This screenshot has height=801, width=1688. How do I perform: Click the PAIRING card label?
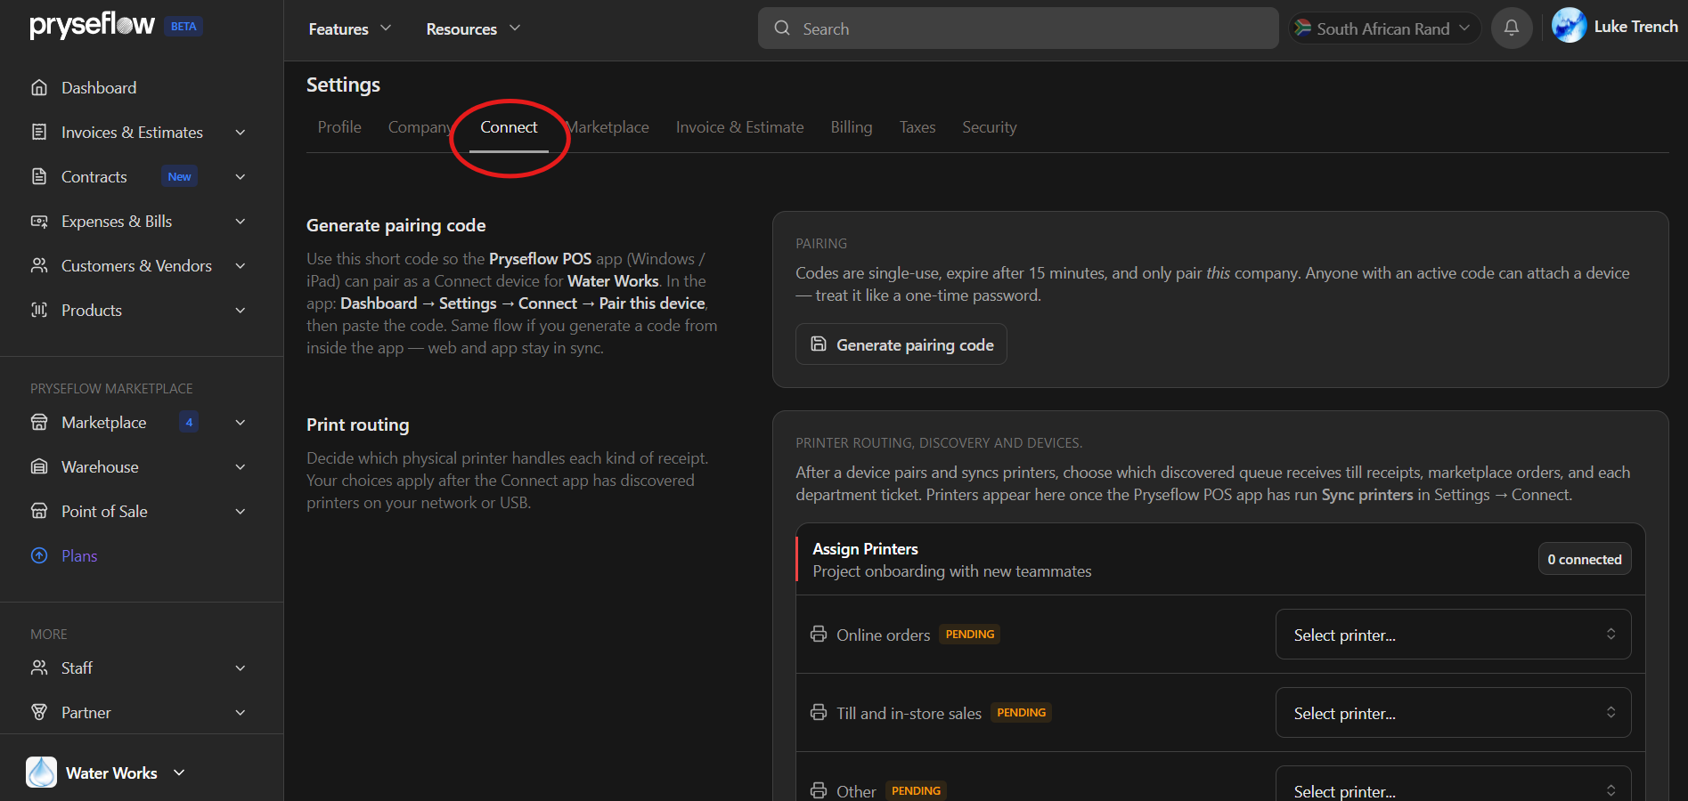coord(821,244)
